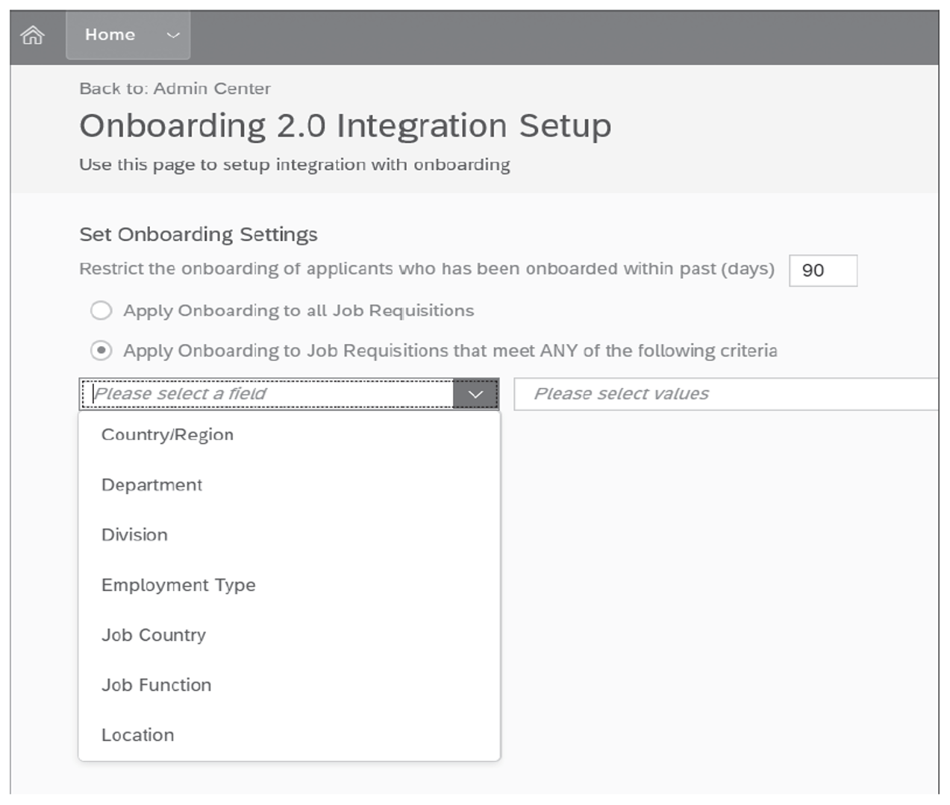Screen dimensions: 950x805
Task: Select 'Apply Onboarding to all Job Requisitions'
Action: (x=101, y=310)
